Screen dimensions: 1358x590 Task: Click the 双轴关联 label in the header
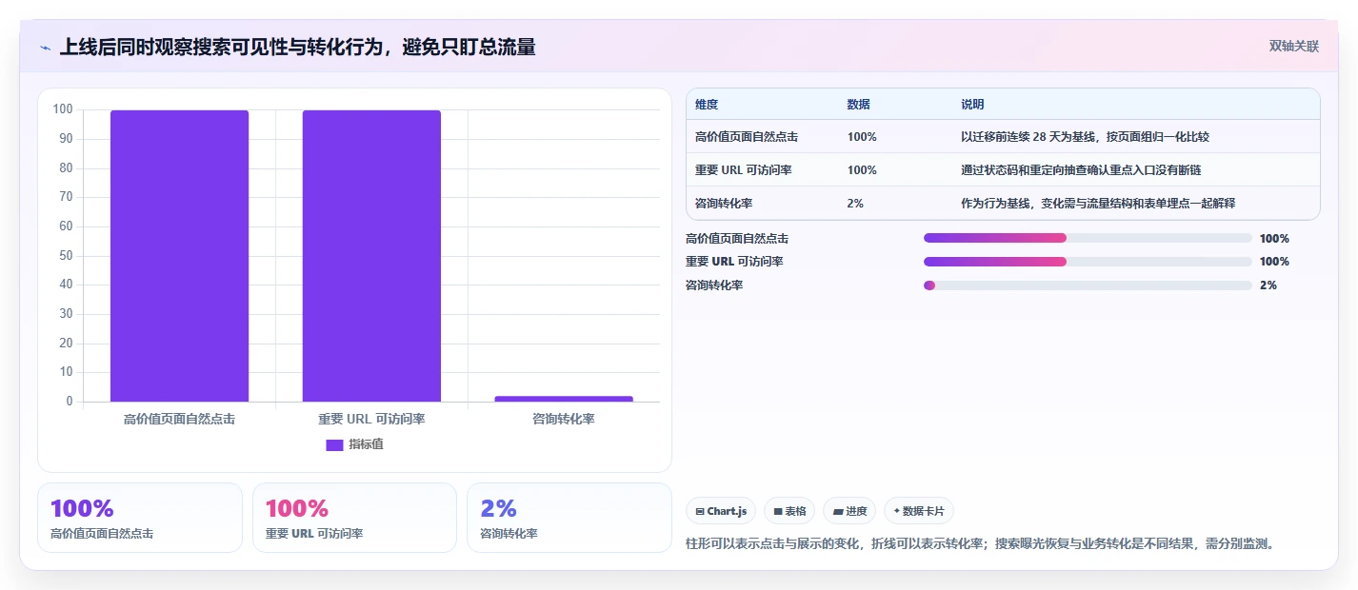tap(1294, 46)
